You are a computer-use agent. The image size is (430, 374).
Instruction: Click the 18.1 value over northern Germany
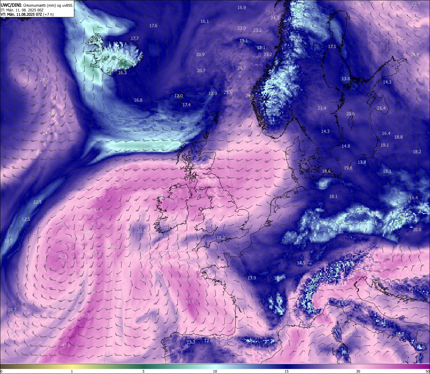click(333, 196)
